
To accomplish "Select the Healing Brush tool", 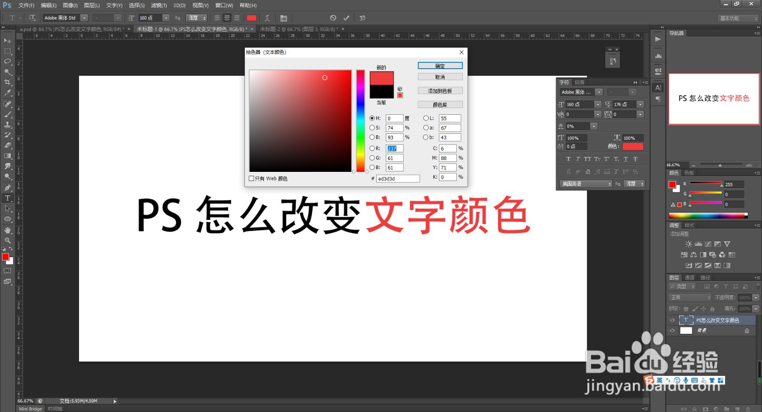I will (7, 104).
